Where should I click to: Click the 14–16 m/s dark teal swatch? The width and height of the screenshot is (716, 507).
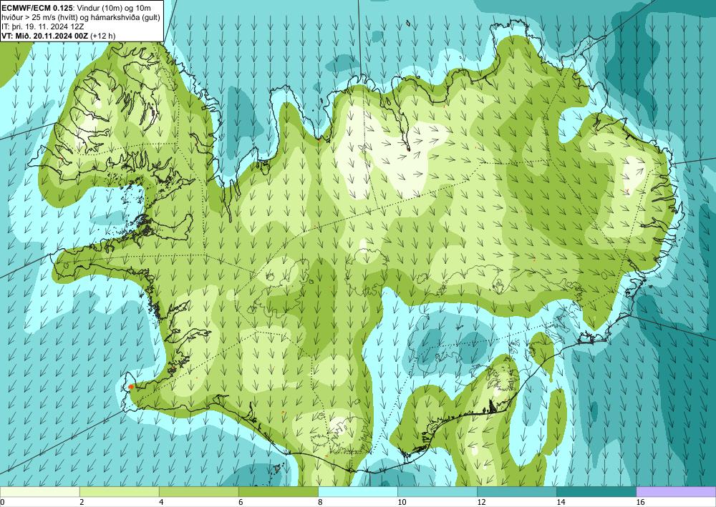coord(596,492)
